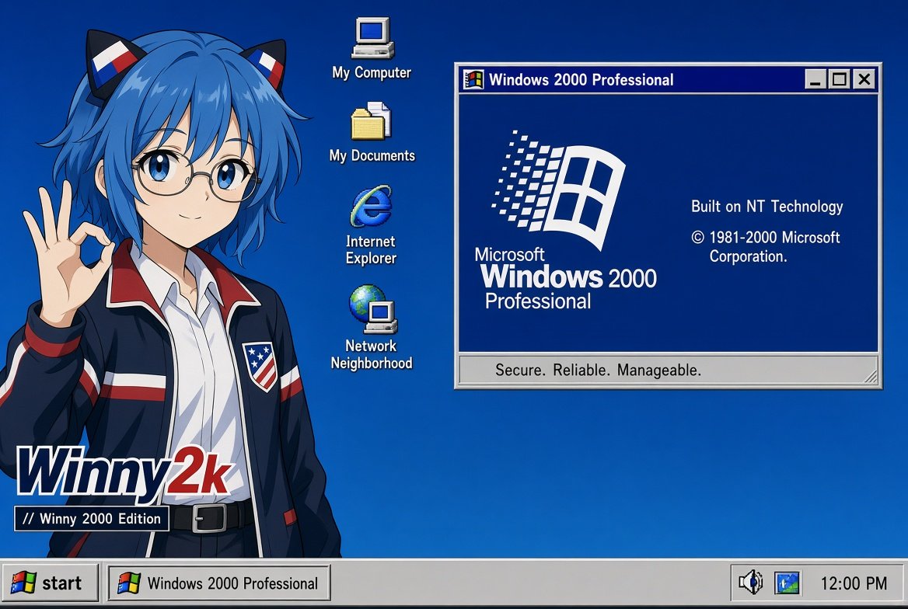
Task: Click the Winny2k logo on the wallpaper
Action: pos(123,473)
